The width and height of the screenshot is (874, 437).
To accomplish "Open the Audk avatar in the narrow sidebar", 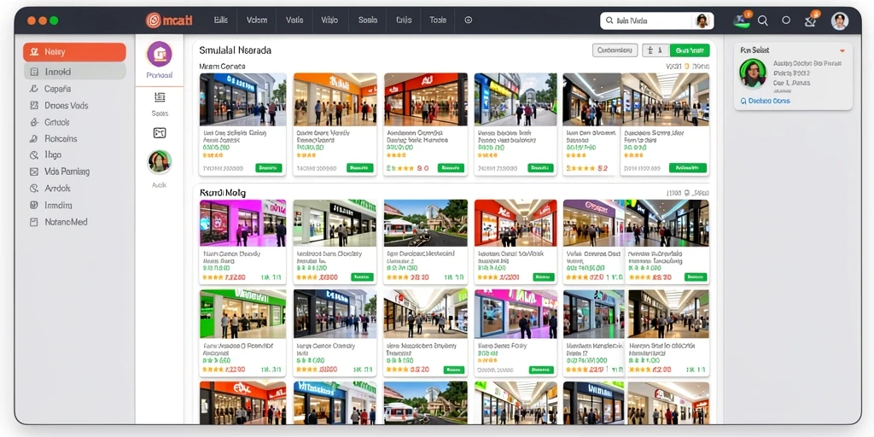I will (160, 161).
